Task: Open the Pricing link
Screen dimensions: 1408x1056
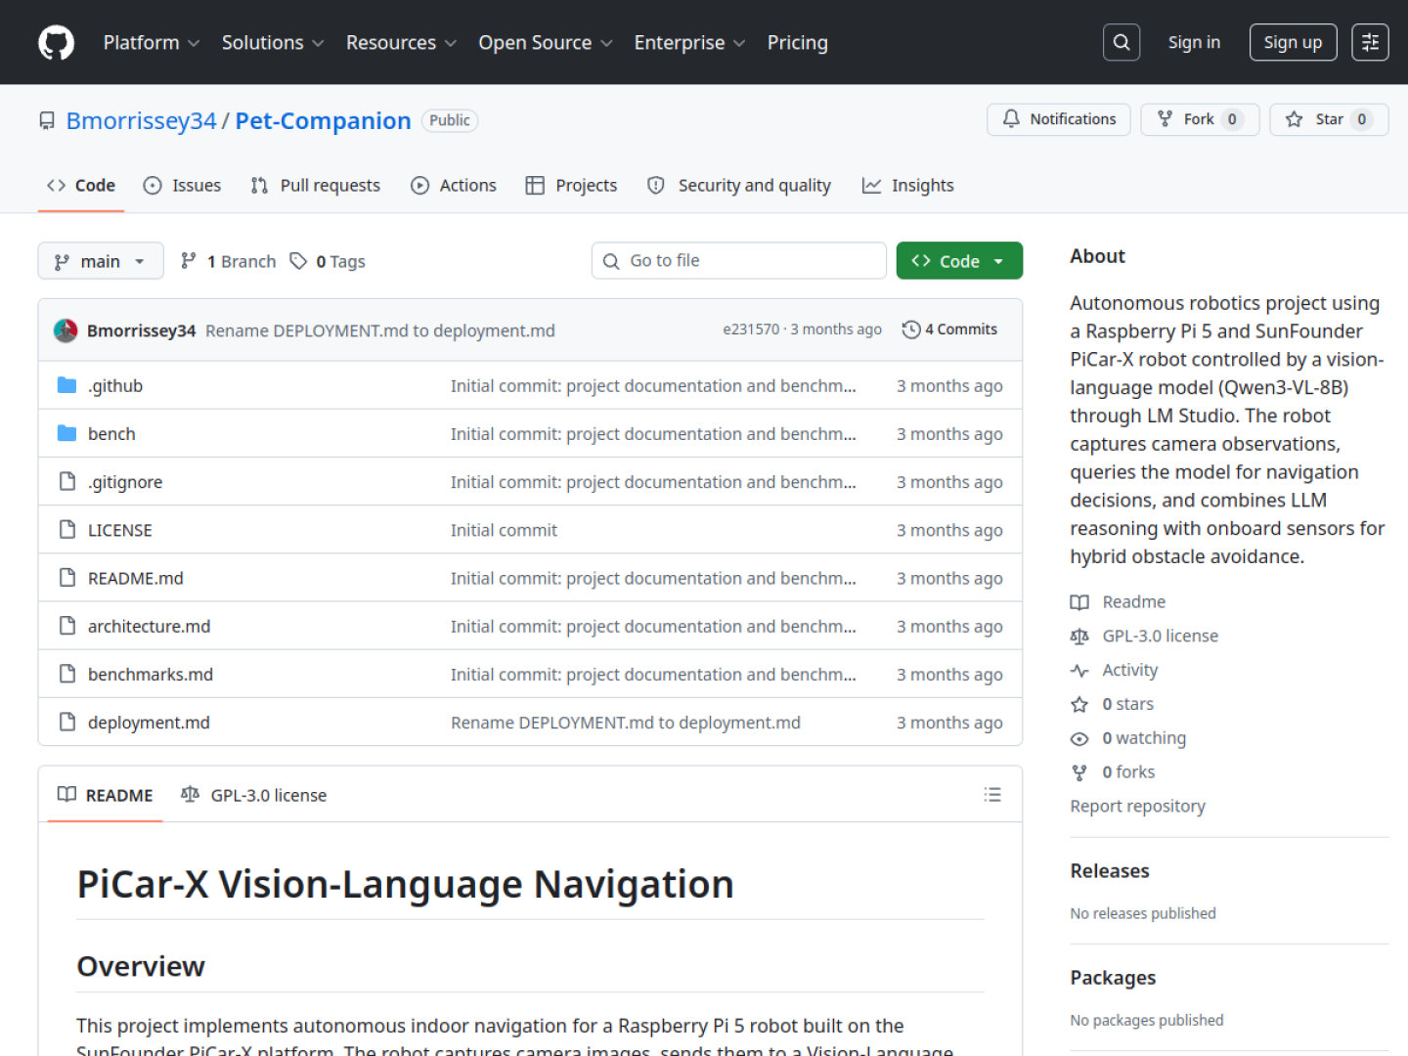Action: click(x=797, y=42)
